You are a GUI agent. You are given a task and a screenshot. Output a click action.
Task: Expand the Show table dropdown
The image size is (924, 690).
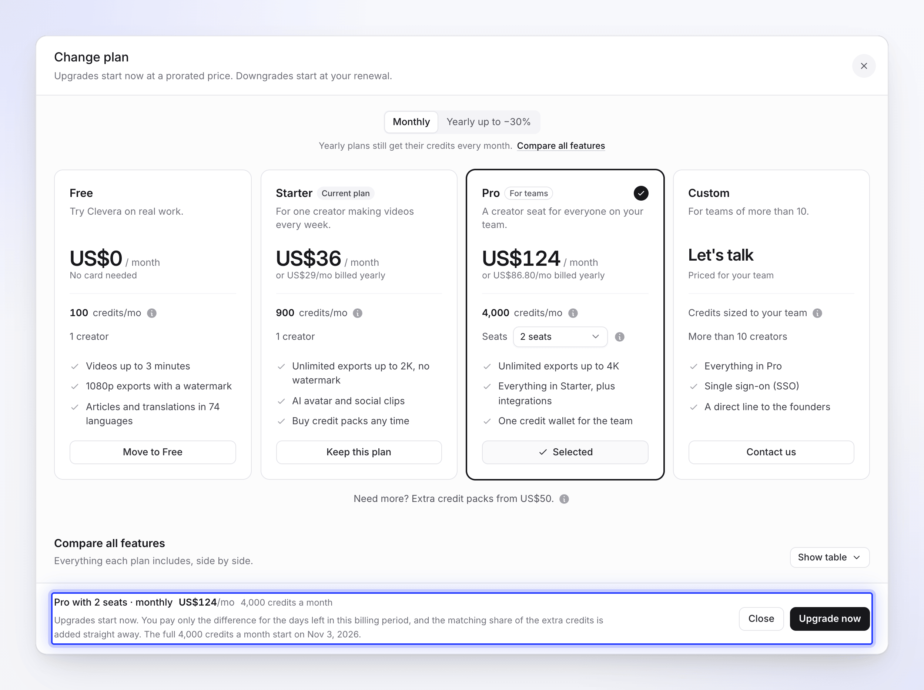[830, 557]
